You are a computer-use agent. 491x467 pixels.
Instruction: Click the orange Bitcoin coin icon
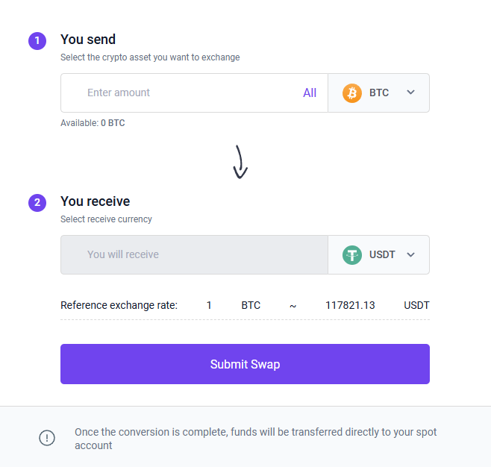pyautogui.click(x=352, y=93)
